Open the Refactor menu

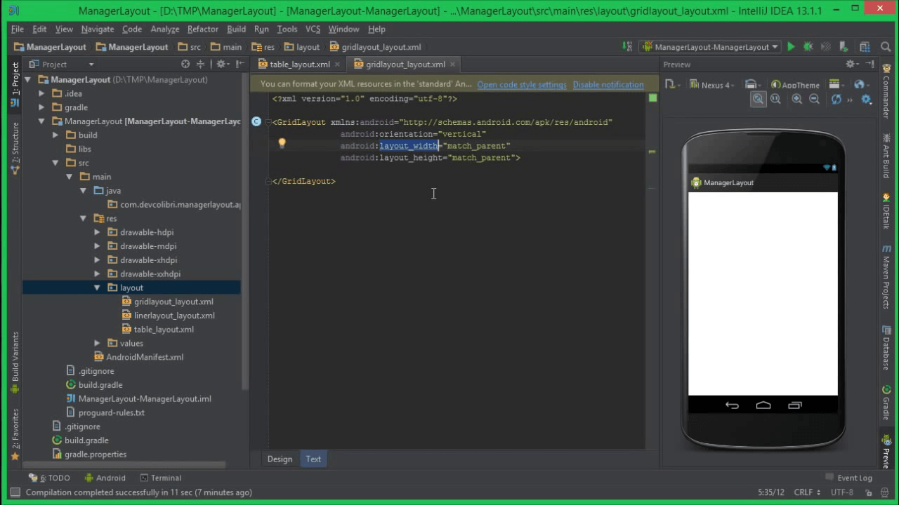tap(202, 29)
